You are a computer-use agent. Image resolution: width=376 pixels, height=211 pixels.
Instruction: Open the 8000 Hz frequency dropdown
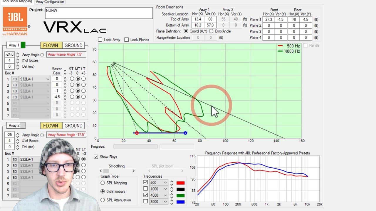pos(159,202)
